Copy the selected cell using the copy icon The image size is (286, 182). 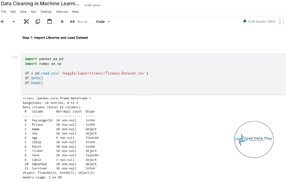[38, 22]
